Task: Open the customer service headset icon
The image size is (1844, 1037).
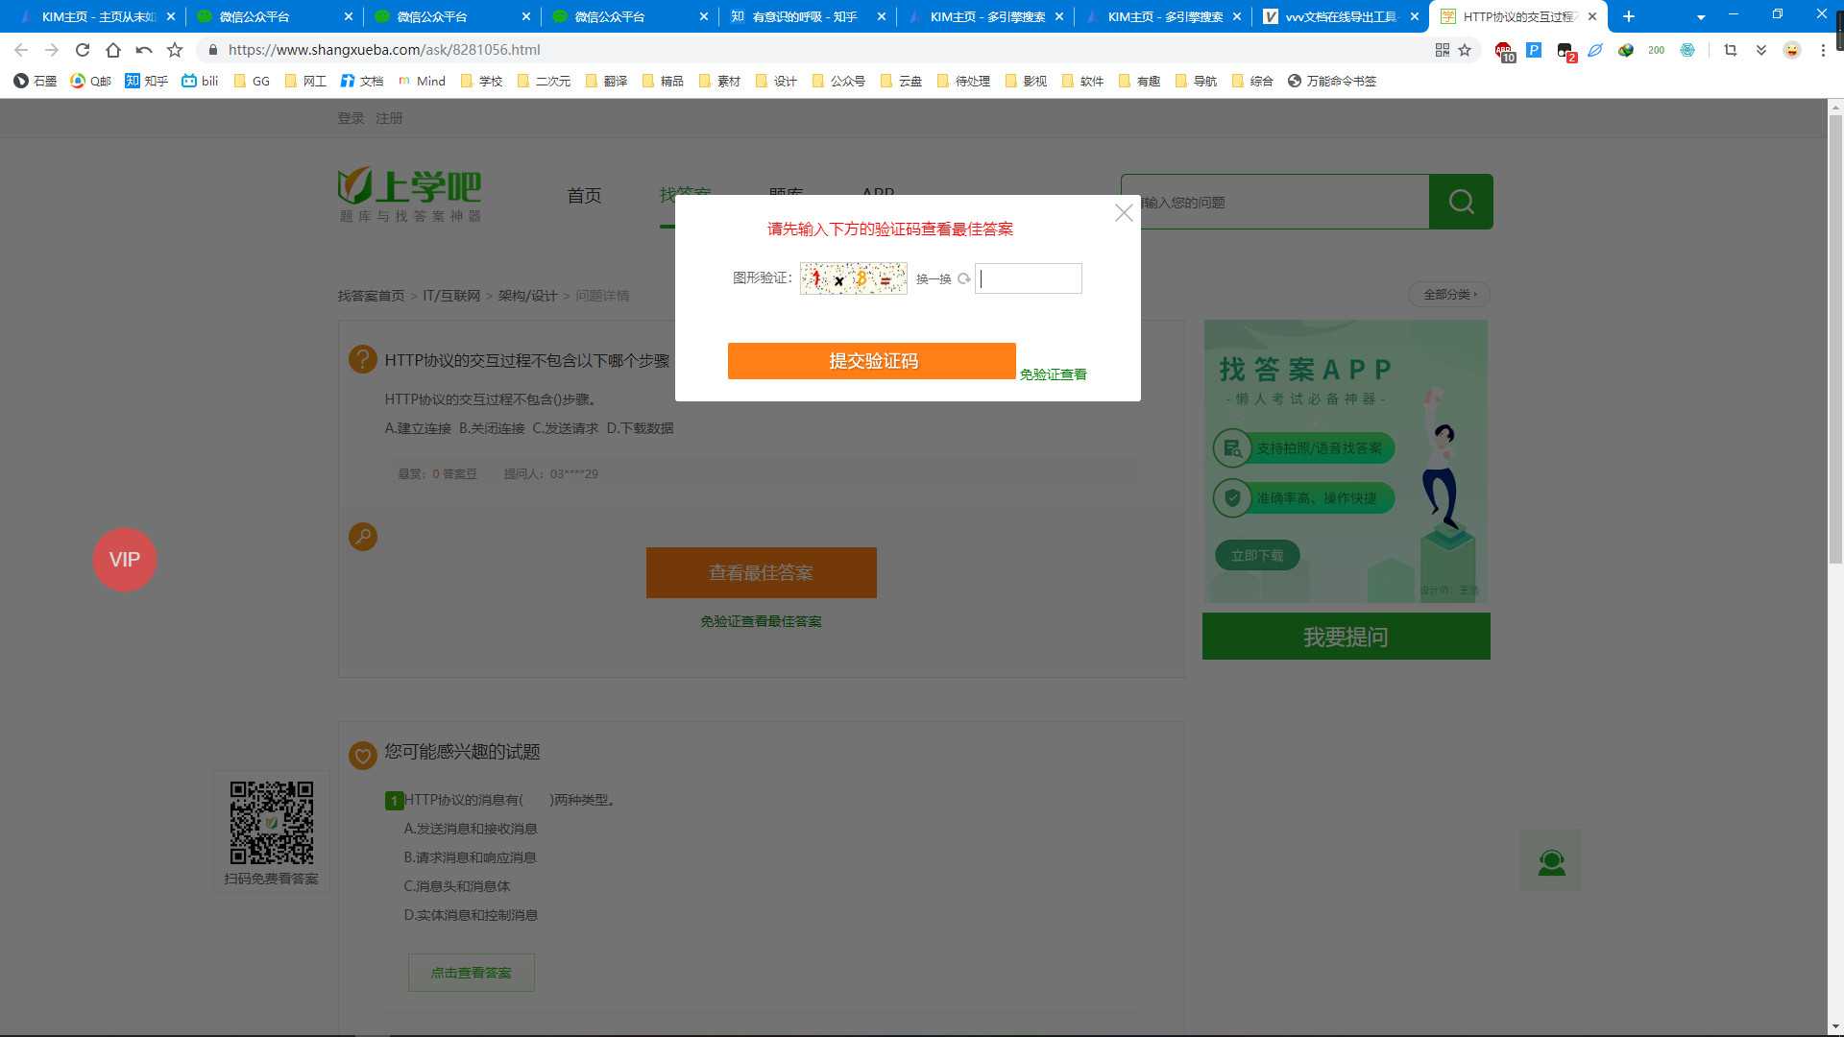Action: point(1551,861)
